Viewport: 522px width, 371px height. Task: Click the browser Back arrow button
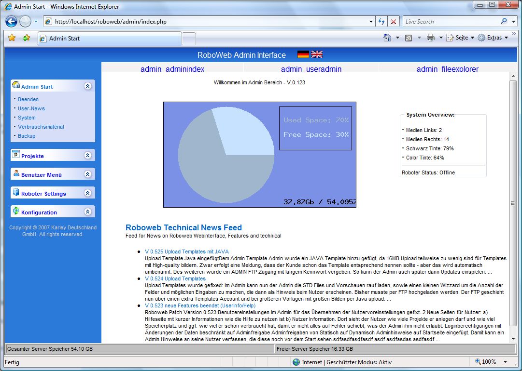pyautogui.click(x=11, y=22)
